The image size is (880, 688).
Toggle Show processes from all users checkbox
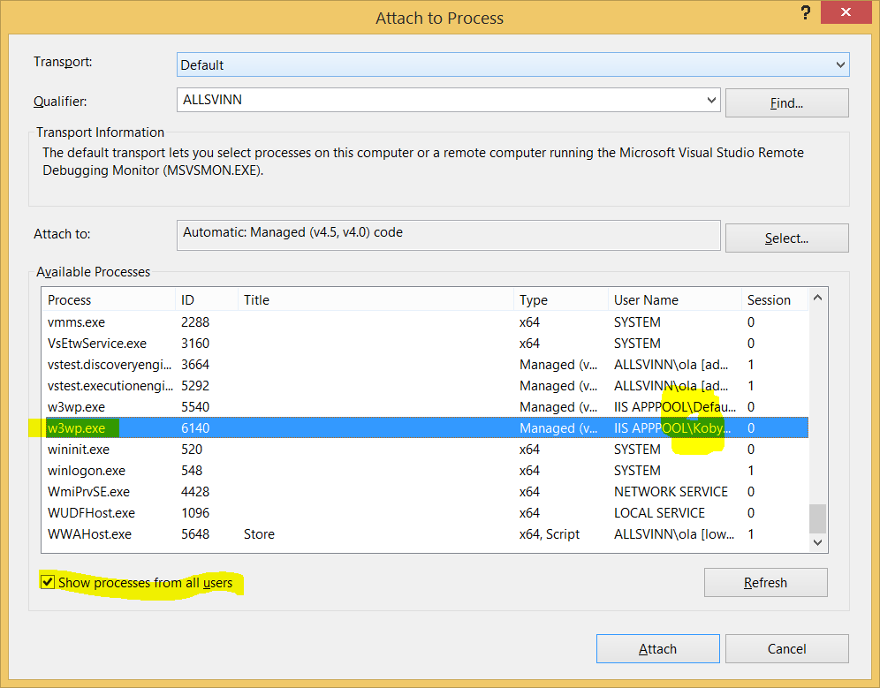point(49,583)
